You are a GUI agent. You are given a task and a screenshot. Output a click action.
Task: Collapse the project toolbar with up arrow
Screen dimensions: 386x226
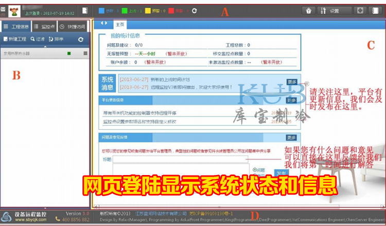[x=45, y=46]
